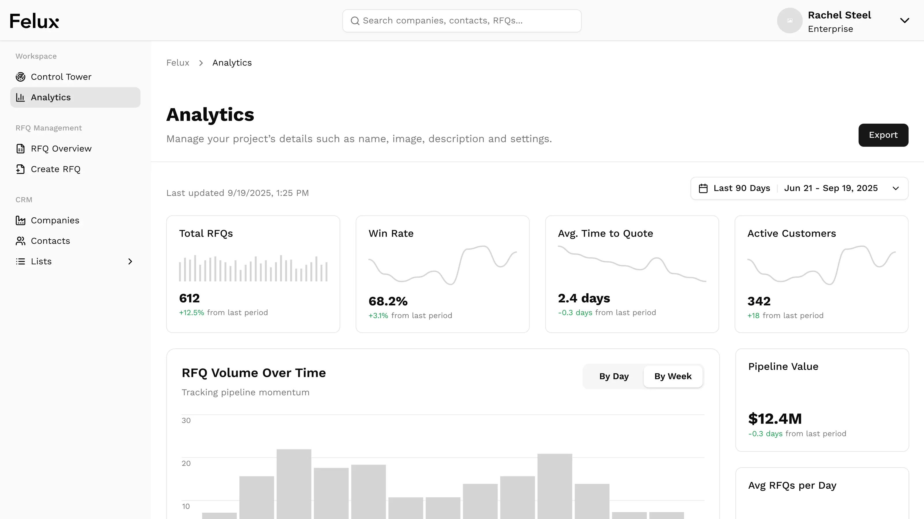924x519 pixels.
Task: Go to Control Tower in sidebar
Action: tap(61, 77)
